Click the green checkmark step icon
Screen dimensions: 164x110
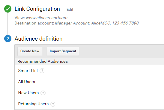pyautogui.click(x=8, y=9)
